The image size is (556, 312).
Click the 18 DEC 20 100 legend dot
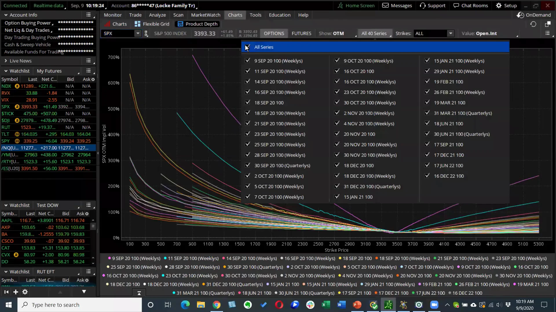click(107, 284)
